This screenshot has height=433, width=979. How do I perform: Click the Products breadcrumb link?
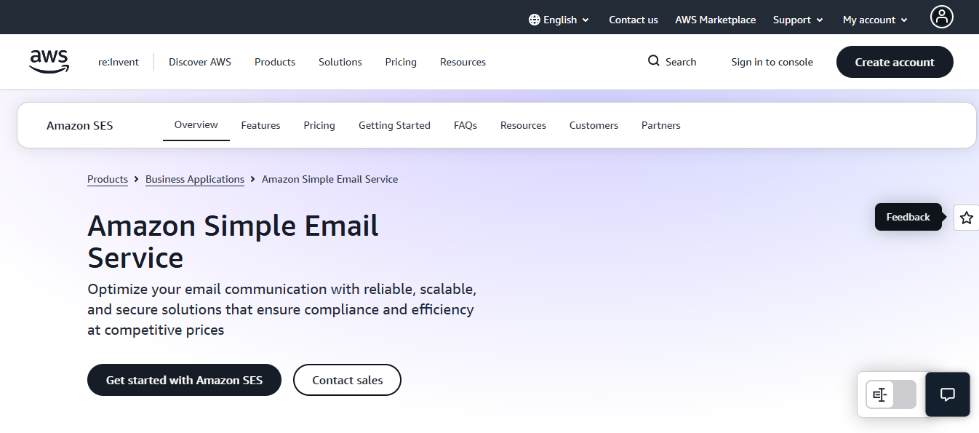[108, 179]
